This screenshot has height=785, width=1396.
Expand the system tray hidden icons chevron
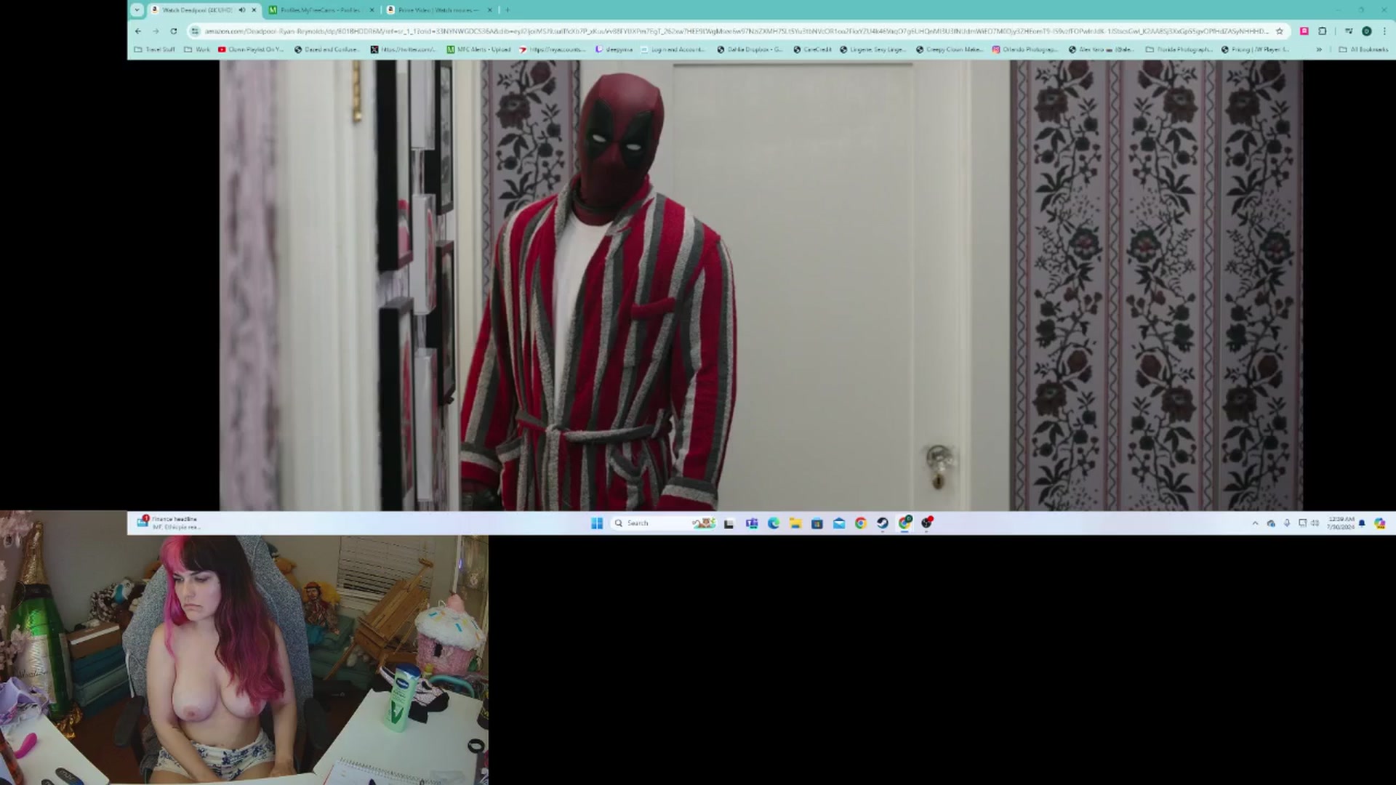point(1255,523)
